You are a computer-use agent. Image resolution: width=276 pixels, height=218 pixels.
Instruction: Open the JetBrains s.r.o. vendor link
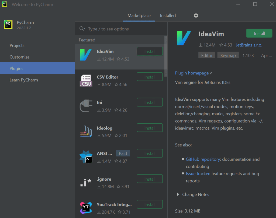click(249, 45)
